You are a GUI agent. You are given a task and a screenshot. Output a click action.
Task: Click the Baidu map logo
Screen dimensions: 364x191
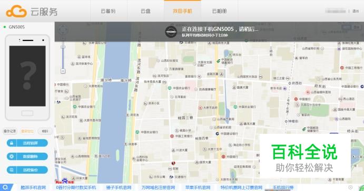pos(65,181)
